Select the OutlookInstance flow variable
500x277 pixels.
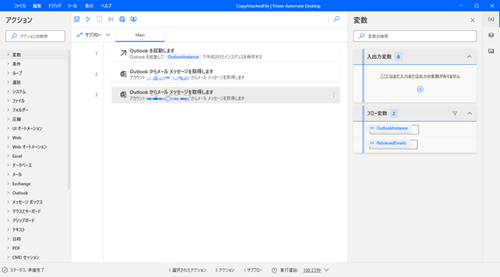[x=392, y=128]
